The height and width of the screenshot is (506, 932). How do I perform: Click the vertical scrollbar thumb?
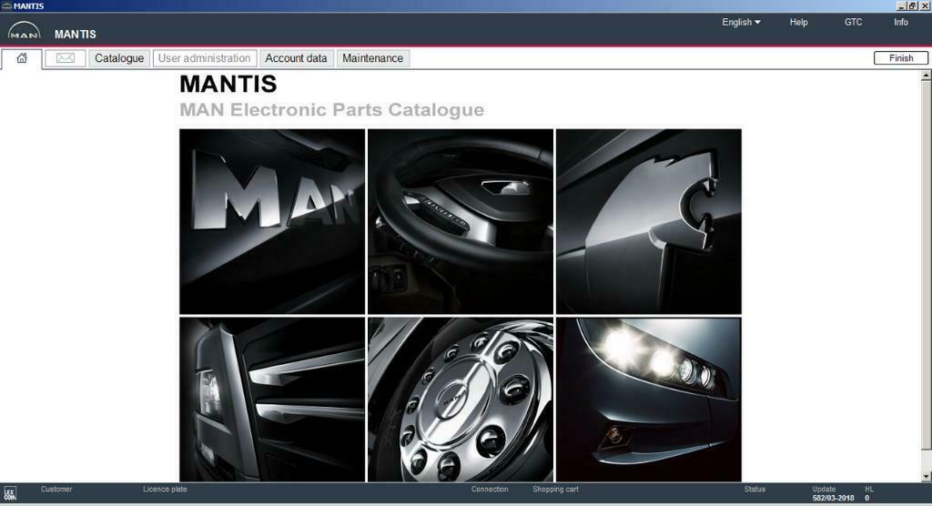click(x=926, y=265)
